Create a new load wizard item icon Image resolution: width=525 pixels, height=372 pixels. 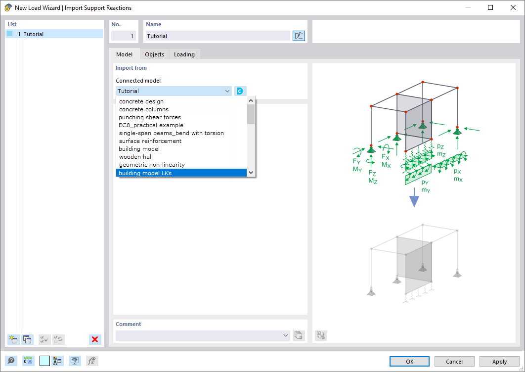(13, 339)
